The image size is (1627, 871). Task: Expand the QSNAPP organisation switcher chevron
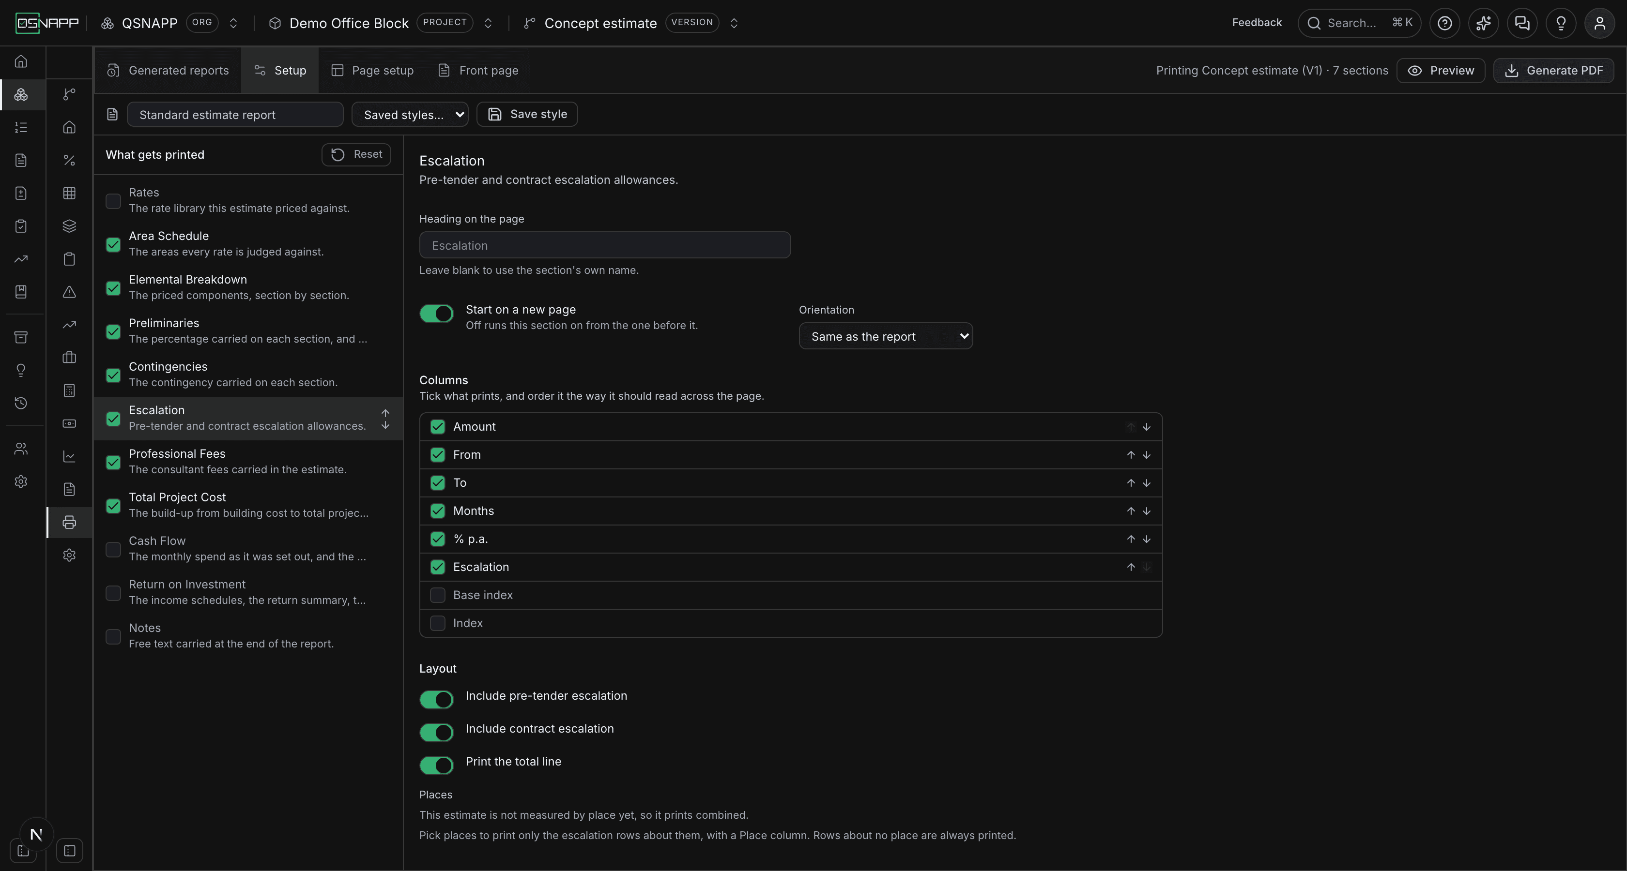pos(233,23)
